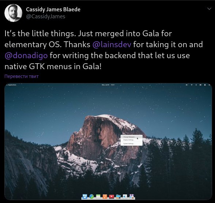Click "Перевести твит" translate link

[22, 76]
